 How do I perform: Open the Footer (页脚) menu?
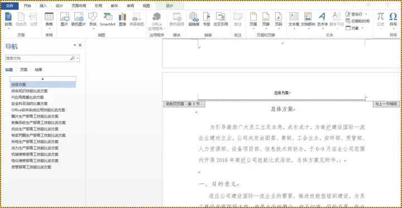(x=266, y=20)
